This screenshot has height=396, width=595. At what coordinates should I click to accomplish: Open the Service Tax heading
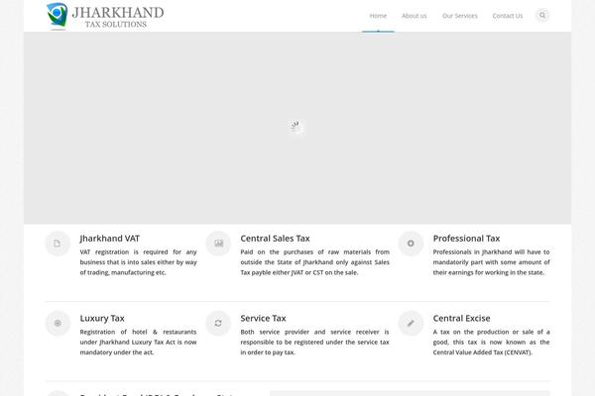tap(263, 319)
